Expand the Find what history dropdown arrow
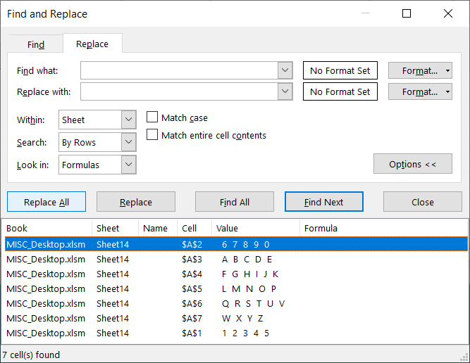Viewport: 470px width, 363px height. pos(285,70)
